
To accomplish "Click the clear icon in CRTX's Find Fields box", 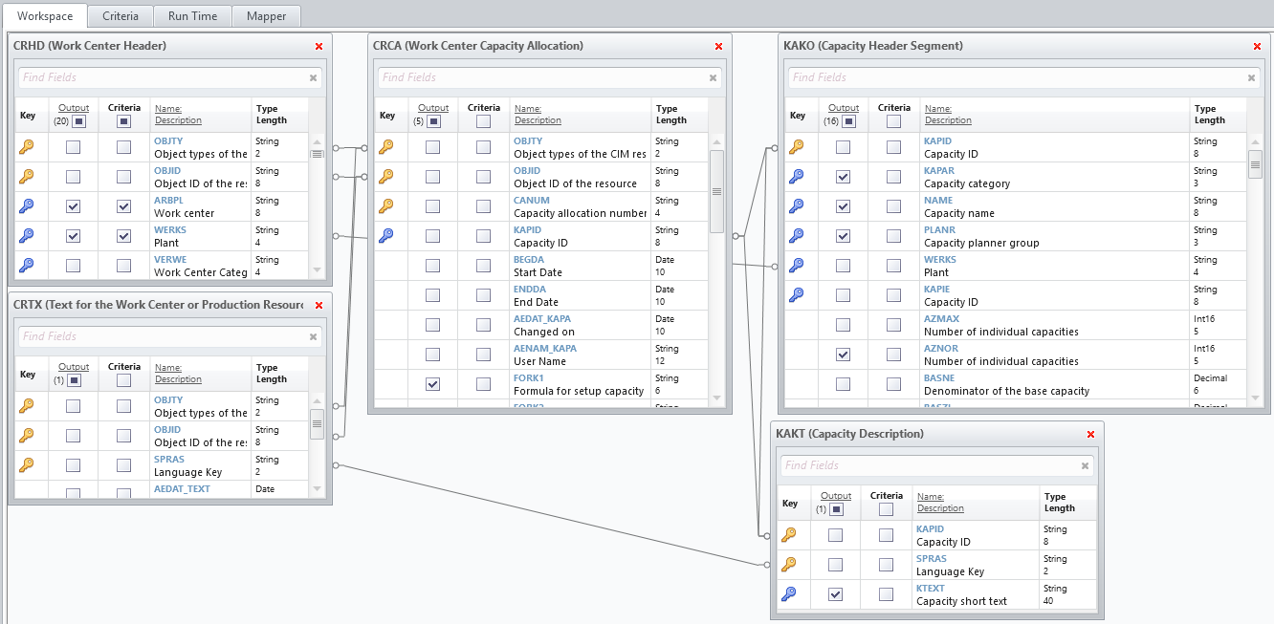I will coord(313,335).
